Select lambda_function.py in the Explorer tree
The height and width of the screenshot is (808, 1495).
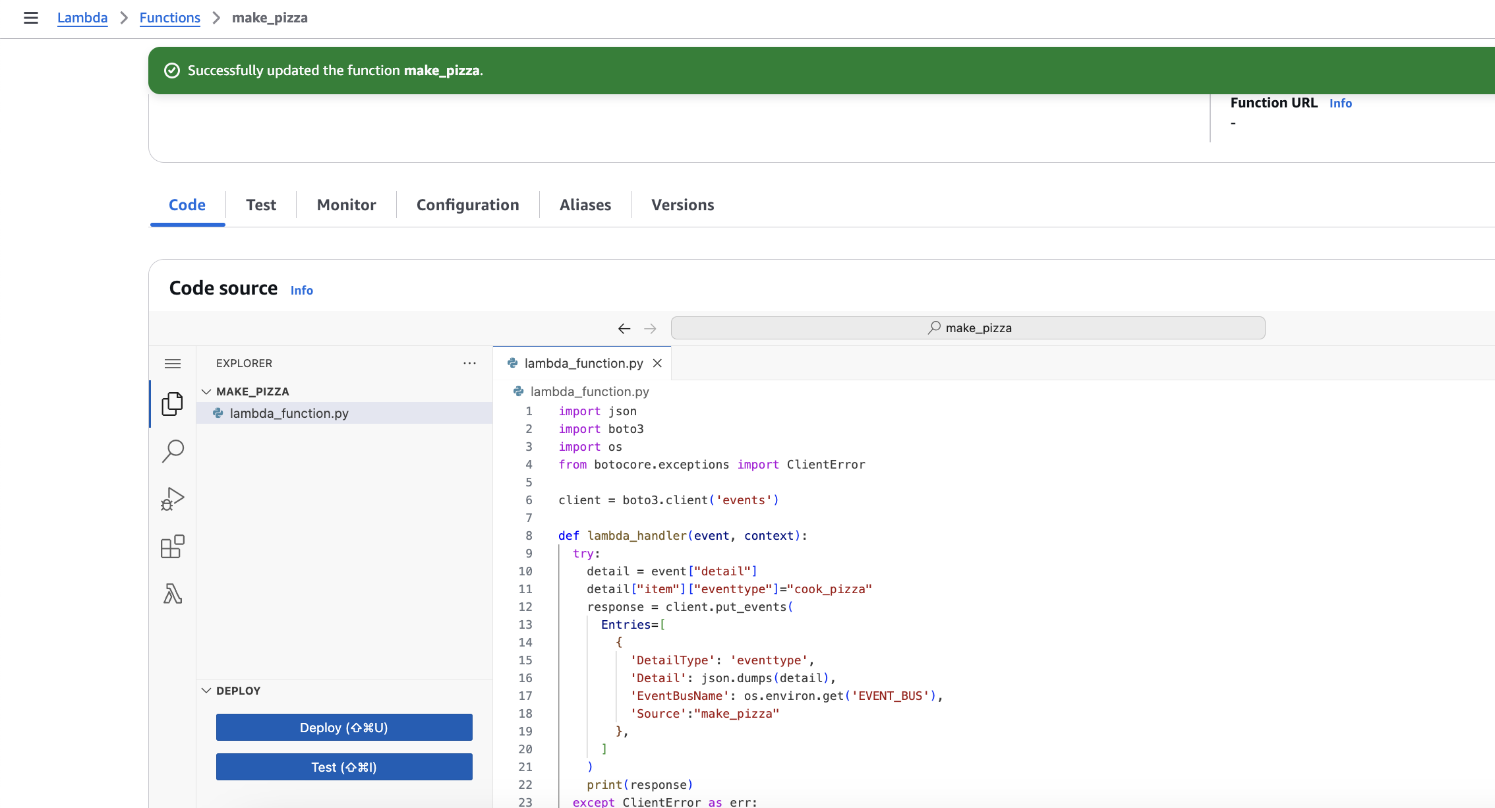(x=344, y=413)
